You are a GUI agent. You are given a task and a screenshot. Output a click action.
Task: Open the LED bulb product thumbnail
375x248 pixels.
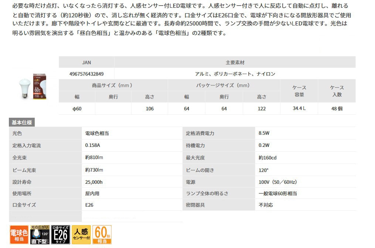tap(33, 86)
